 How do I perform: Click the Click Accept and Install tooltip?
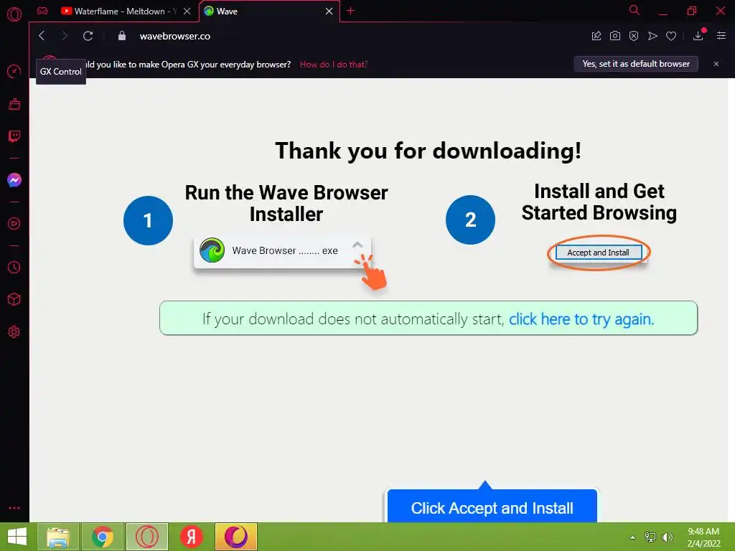pyautogui.click(x=492, y=506)
